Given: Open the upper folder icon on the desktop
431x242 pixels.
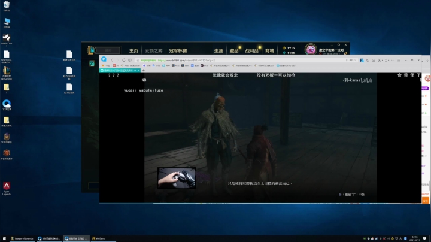Looking at the screenshot, I should pos(7,89).
